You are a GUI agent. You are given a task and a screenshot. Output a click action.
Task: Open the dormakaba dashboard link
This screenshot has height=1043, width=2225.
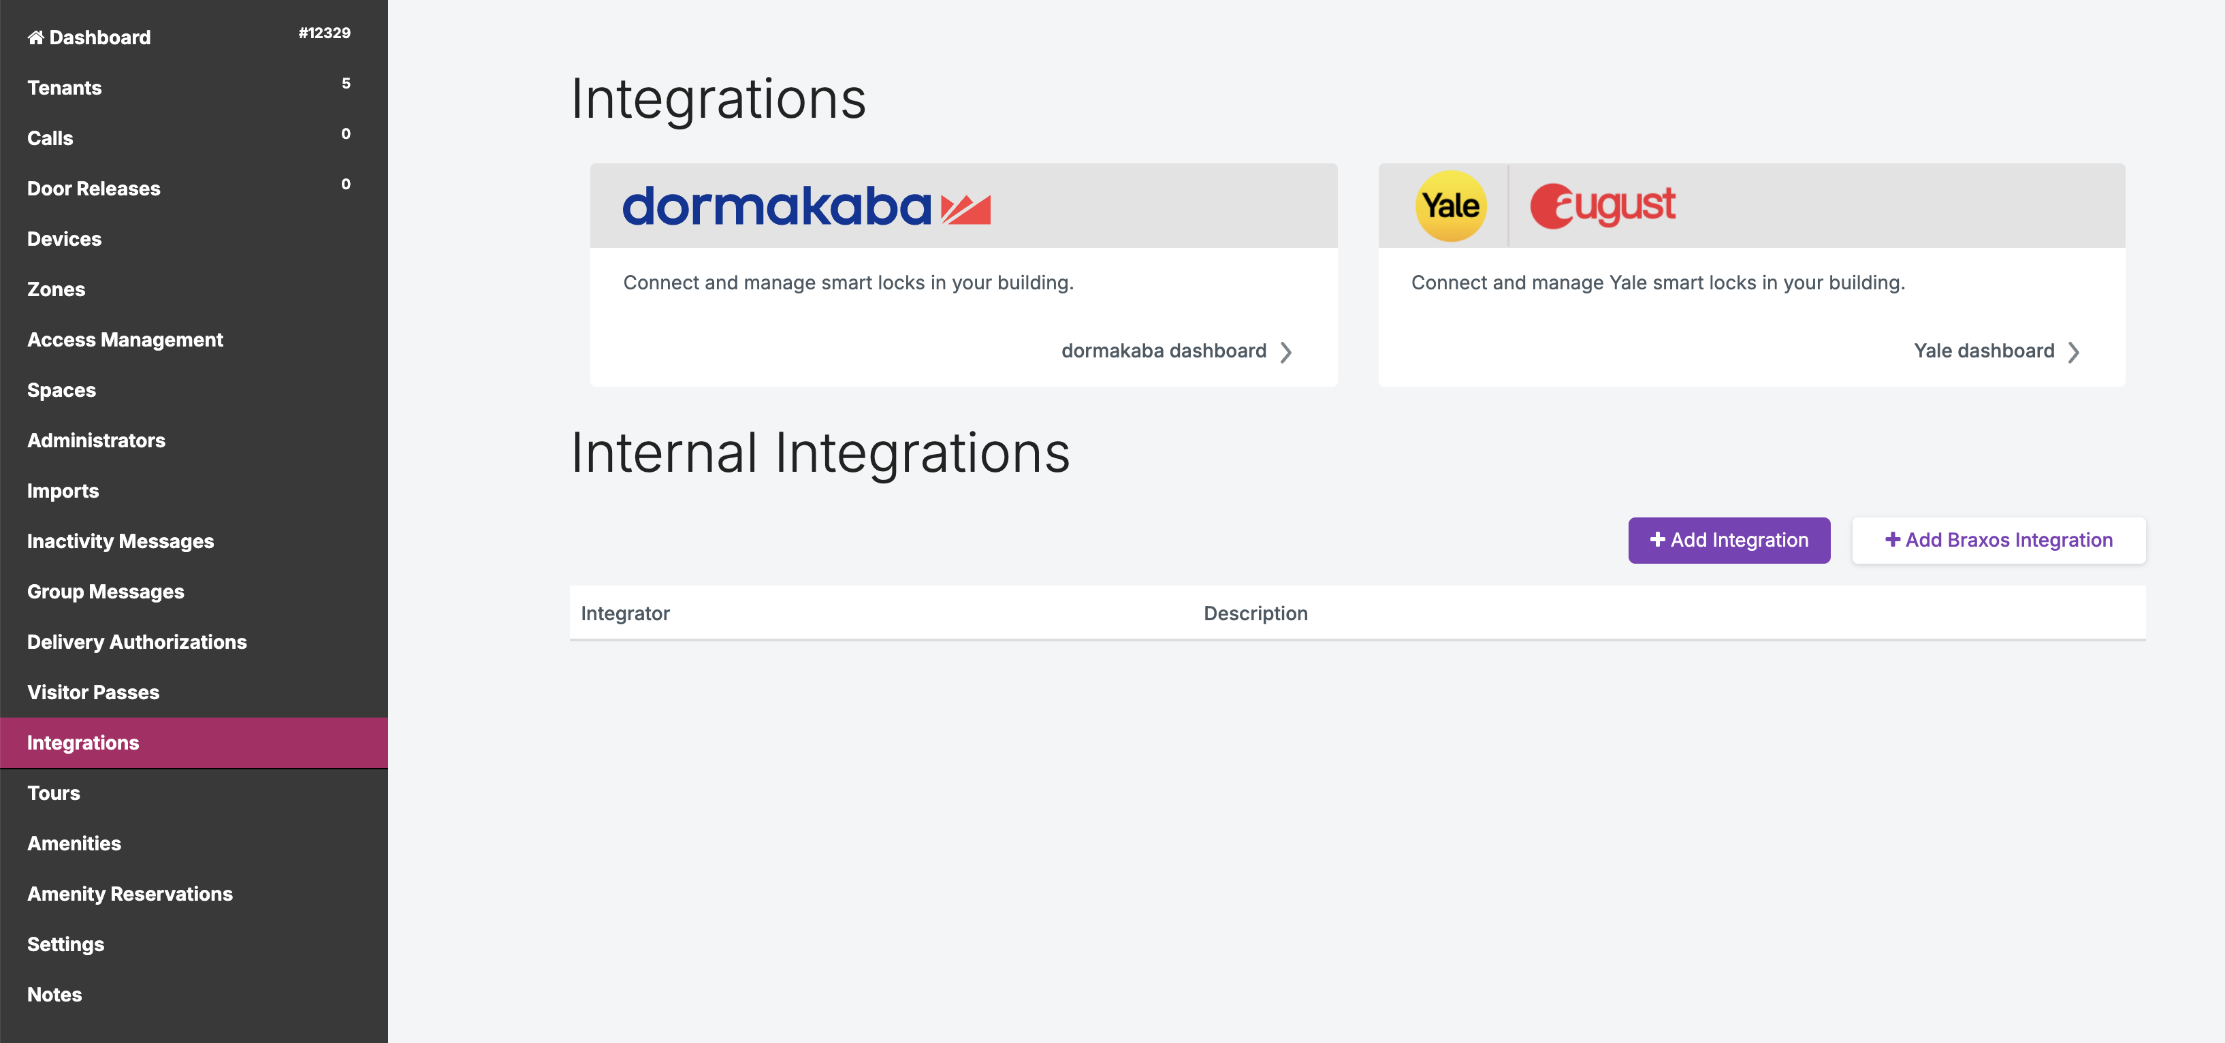pyautogui.click(x=1163, y=351)
